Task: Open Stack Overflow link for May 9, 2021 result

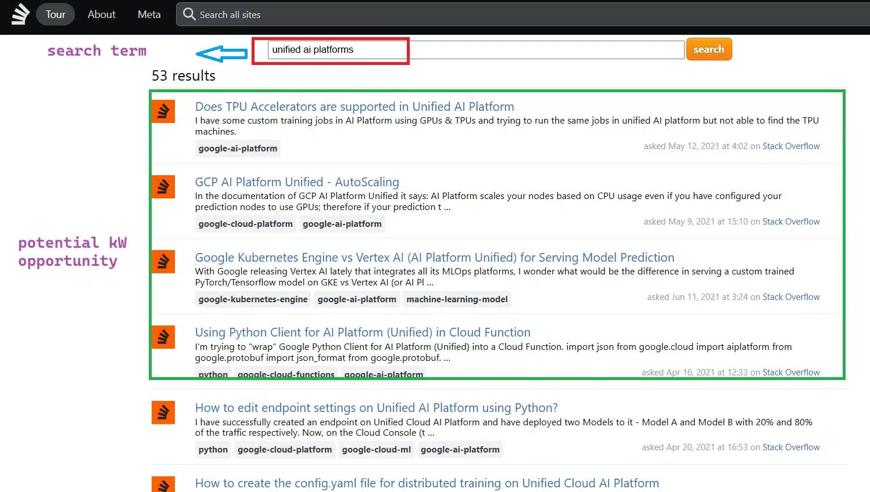Action: [x=791, y=222]
